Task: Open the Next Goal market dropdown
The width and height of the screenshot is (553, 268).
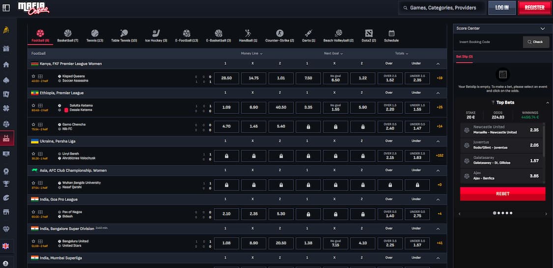Action: (333, 54)
